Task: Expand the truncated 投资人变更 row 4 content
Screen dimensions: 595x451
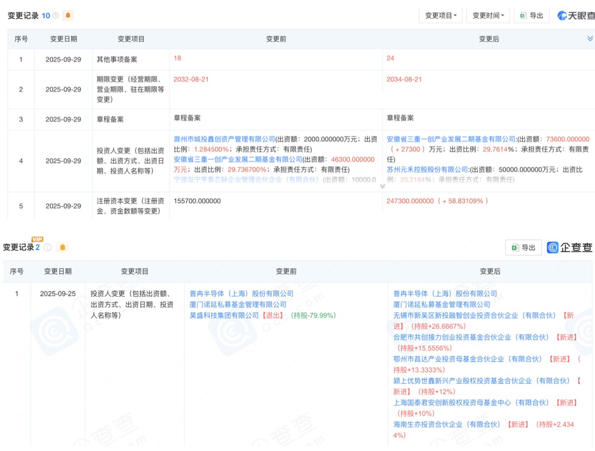Action: point(382,186)
